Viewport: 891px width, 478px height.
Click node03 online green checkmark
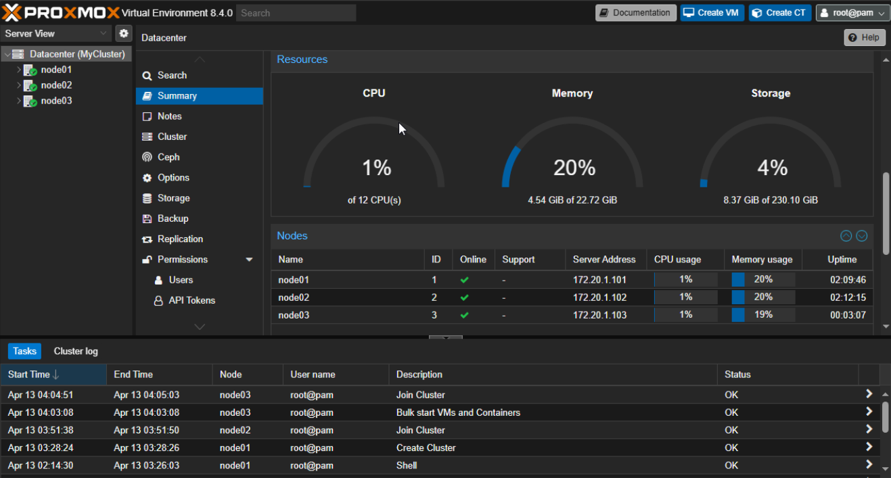[464, 314]
